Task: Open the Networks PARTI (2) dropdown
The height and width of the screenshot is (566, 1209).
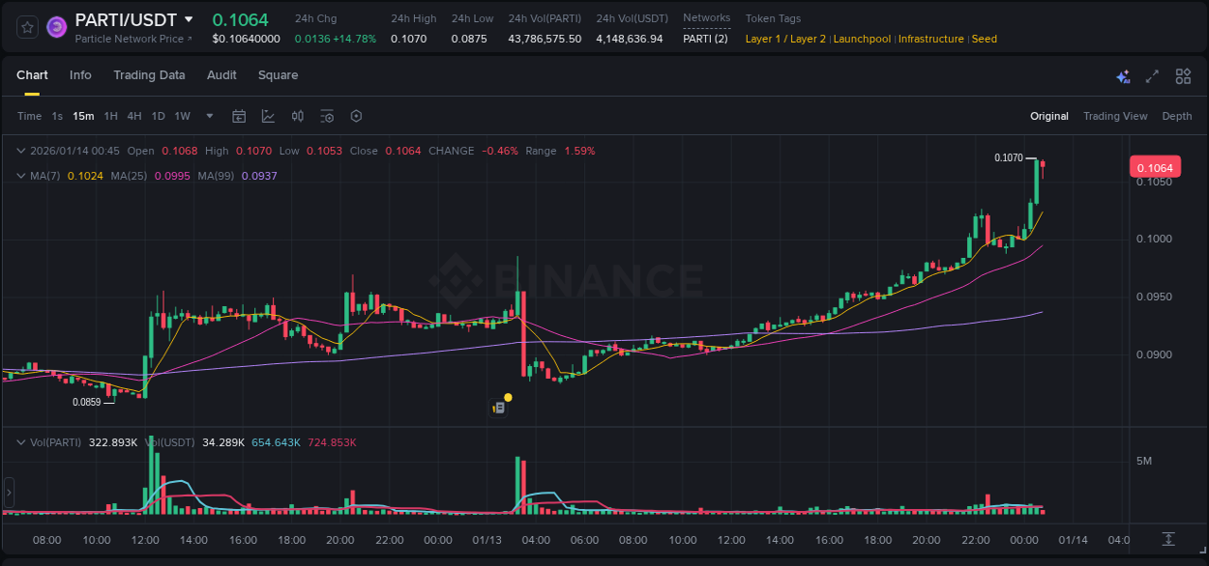Action: 706,39
